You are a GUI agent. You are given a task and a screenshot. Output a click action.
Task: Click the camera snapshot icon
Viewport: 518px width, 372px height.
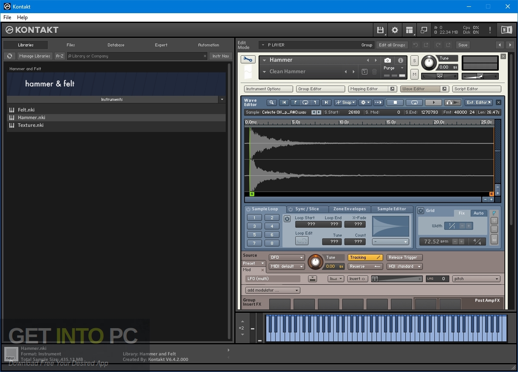click(x=387, y=60)
